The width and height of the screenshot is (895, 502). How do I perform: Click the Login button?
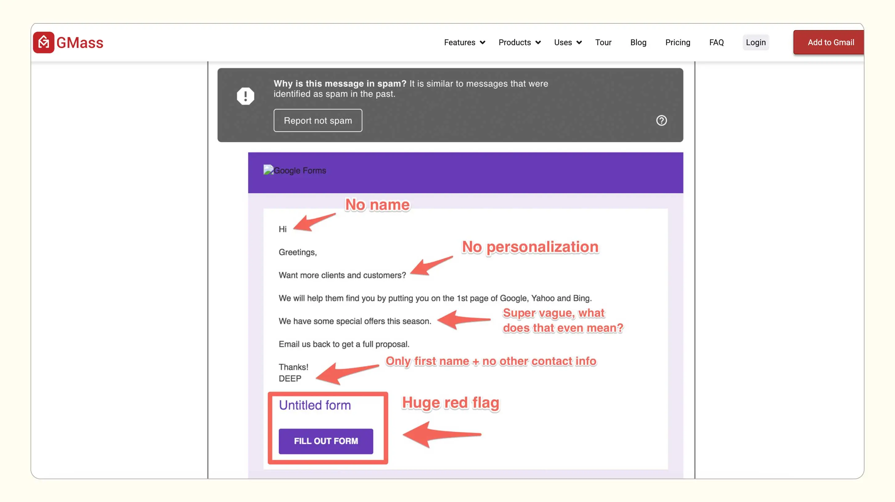point(755,43)
